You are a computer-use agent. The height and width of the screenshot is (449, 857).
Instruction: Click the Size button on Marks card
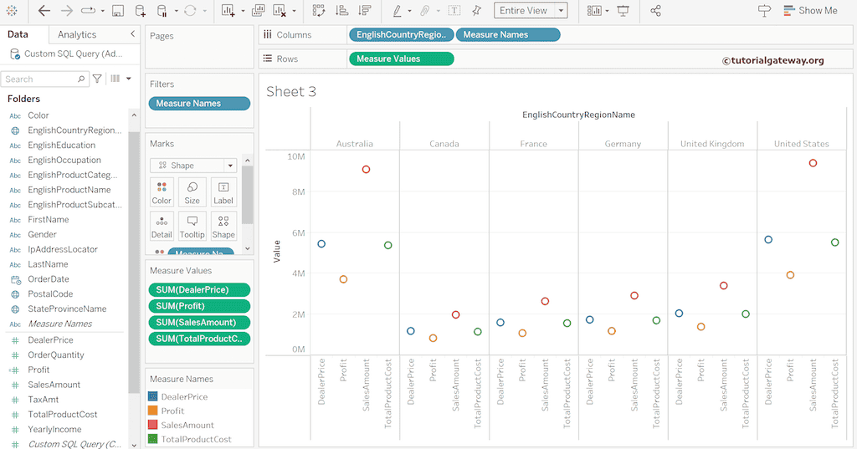click(192, 192)
